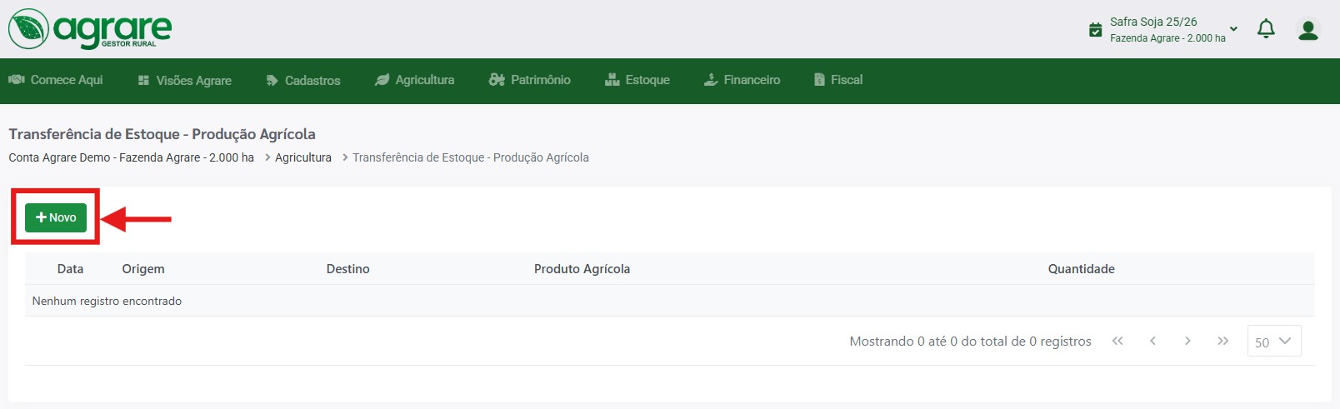This screenshot has height=409, width=1340.
Task: Open the notifications bell
Action: pyautogui.click(x=1266, y=30)
